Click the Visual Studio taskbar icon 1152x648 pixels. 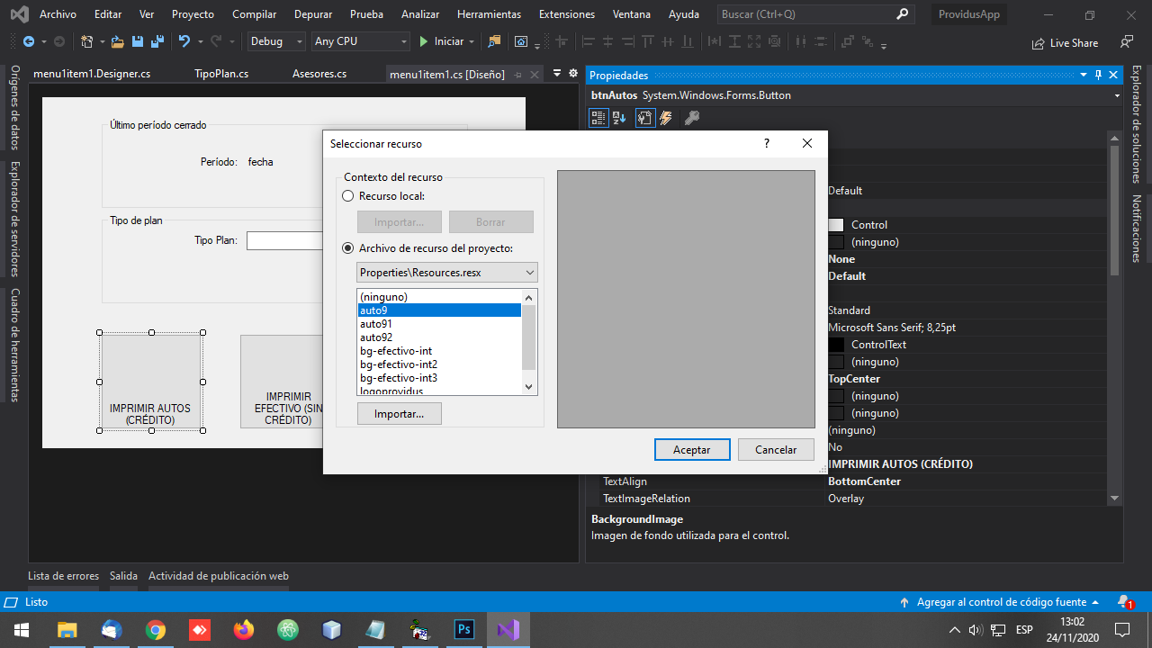(x=508, y=629)
